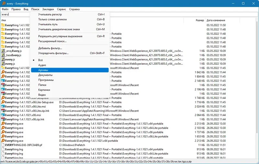The image size is (259, 164).
Task: Open the Правка menu
Action: point(16,9)
